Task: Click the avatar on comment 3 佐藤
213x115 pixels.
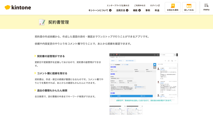Action: (158, 69)
